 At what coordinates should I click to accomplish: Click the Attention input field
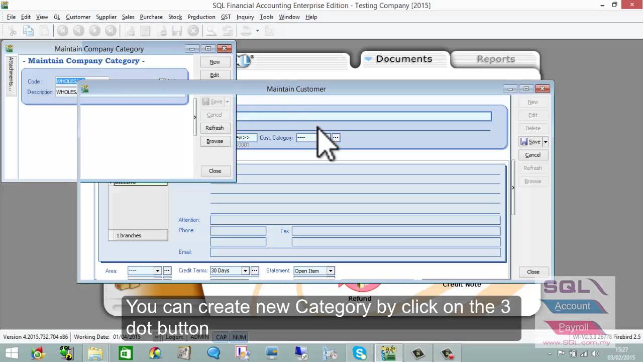click(x=355, y=220)
